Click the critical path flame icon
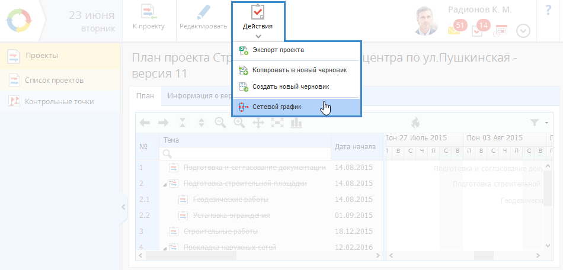Image resolution: width=563 pixels, height=270 pixels. pyautogui.click(x=415, y=123)
